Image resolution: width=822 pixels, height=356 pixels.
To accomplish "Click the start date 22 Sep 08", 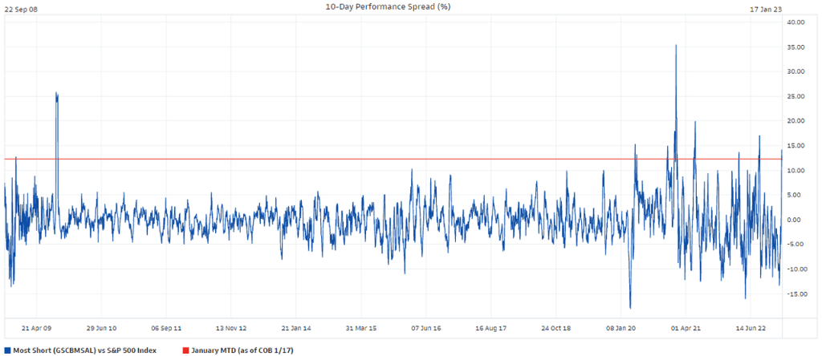I will tap(22, 7).
